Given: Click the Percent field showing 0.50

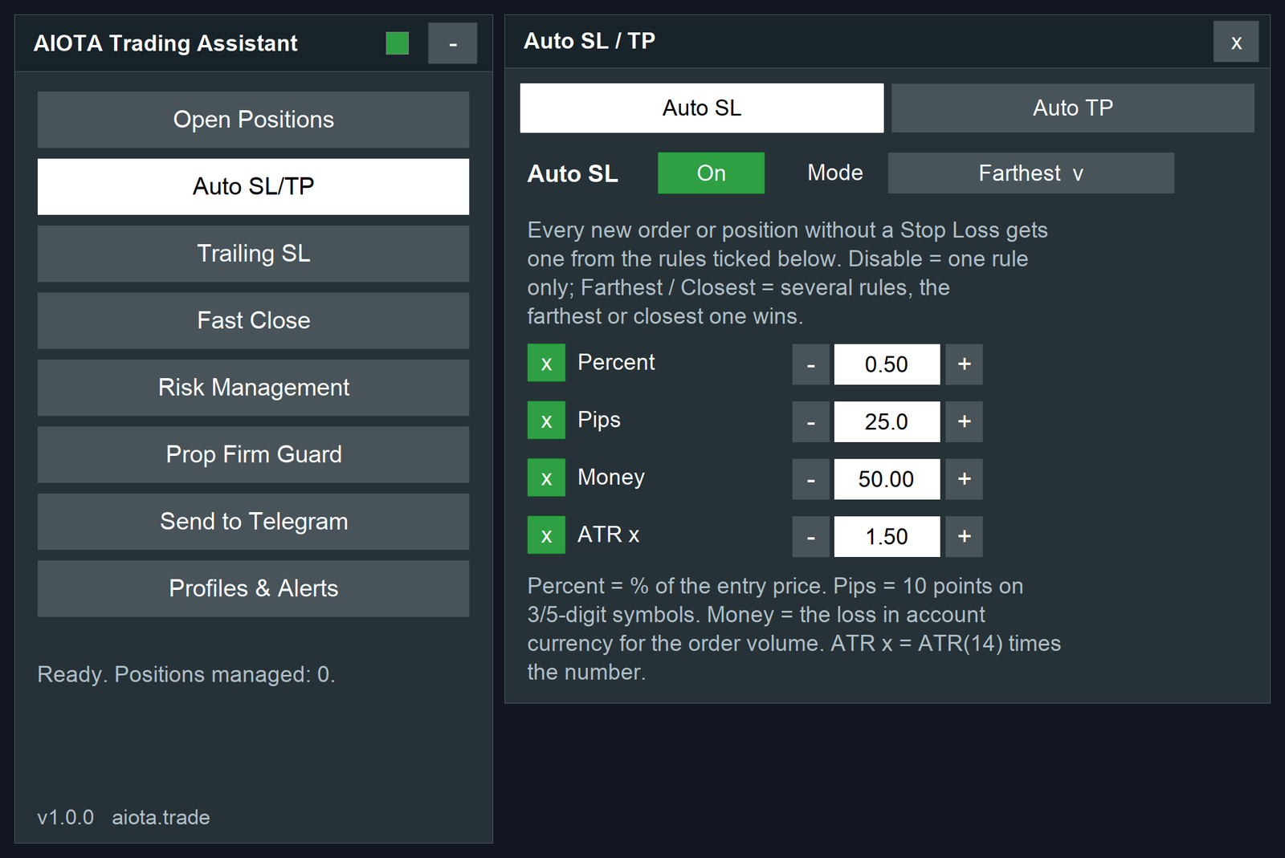Looking at the screenshot, I should point(887,364).
